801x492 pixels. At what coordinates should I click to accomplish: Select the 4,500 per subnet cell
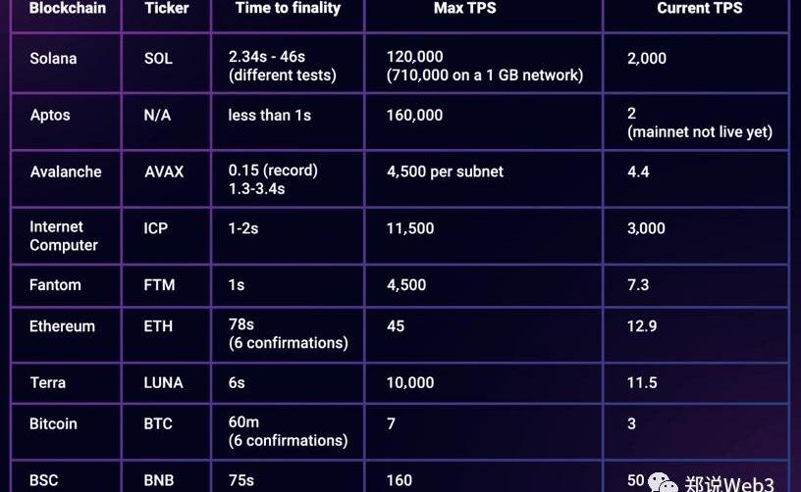(445, 172)
